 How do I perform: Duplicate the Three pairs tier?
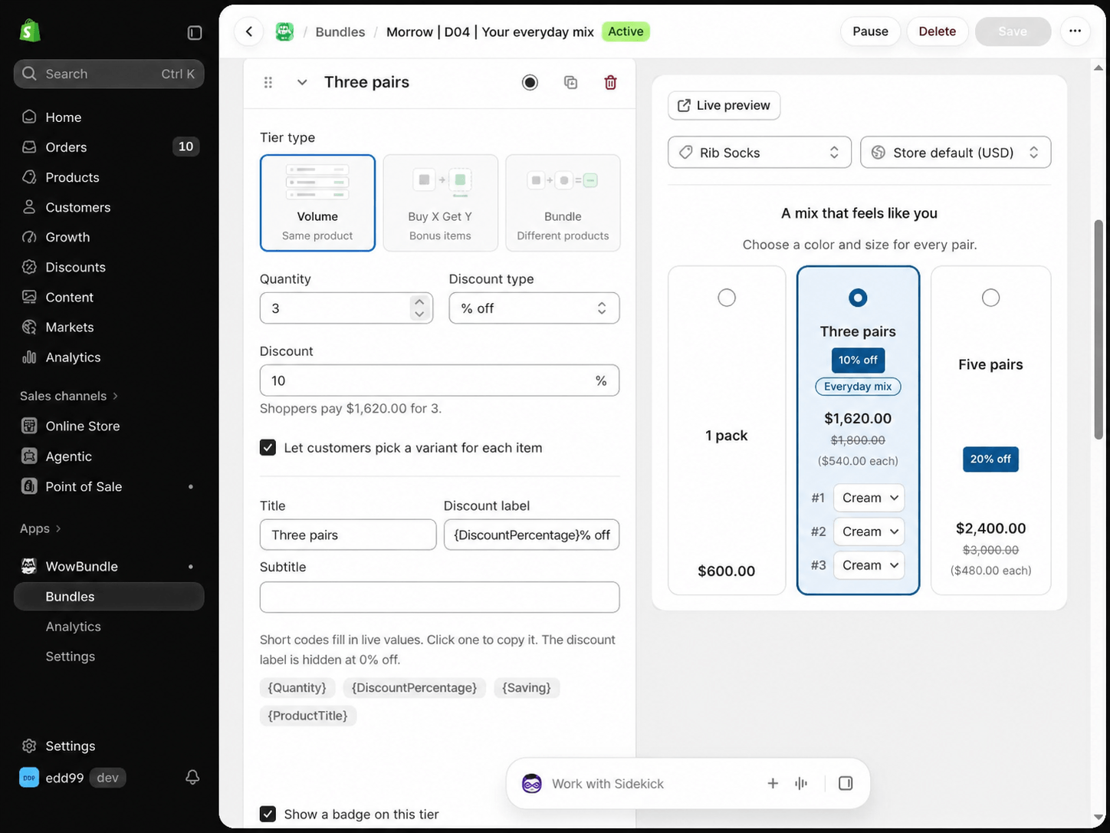click(570, 82)
